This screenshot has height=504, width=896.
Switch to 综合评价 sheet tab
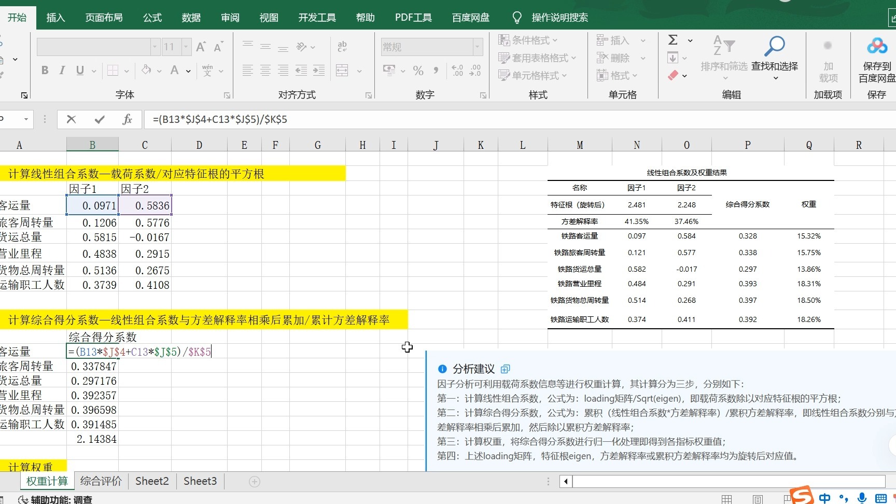(101, 481)
